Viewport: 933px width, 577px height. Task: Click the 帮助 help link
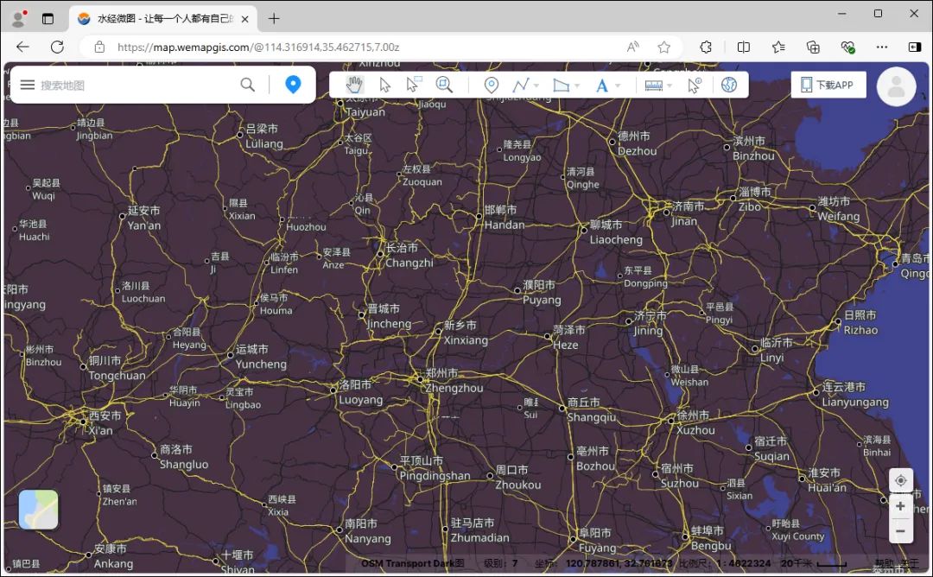[x=884, y=562]
